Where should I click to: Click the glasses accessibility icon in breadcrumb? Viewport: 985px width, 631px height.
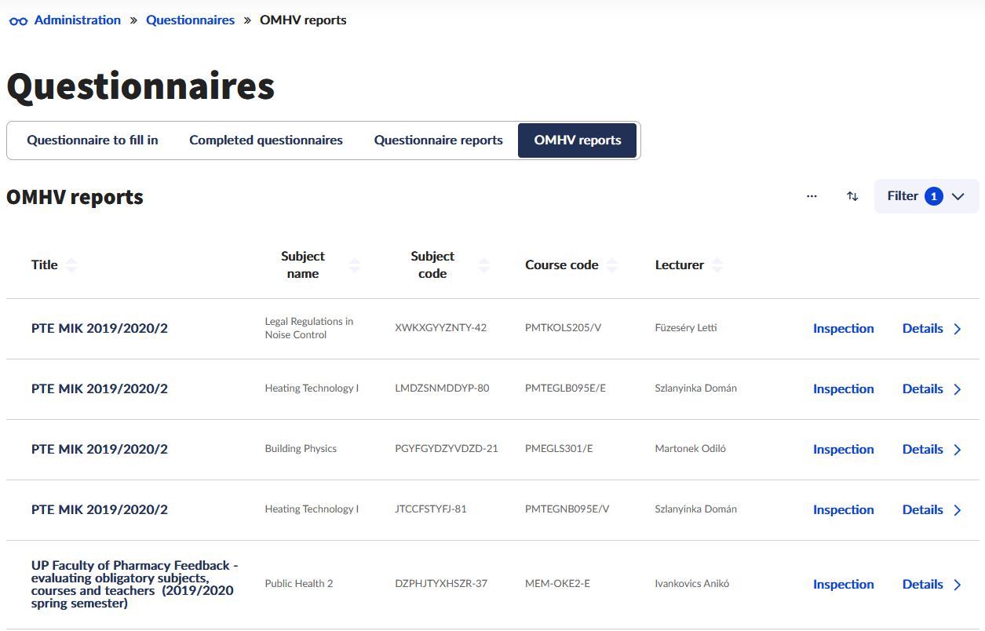tap(18, 21)
